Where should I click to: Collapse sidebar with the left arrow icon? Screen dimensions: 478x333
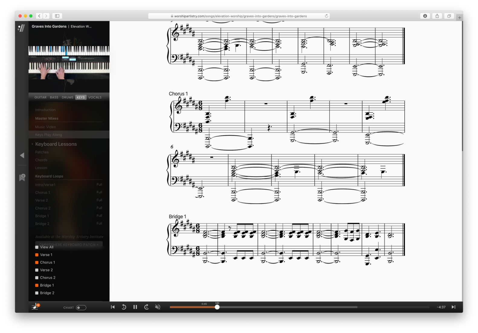point(22,155)
